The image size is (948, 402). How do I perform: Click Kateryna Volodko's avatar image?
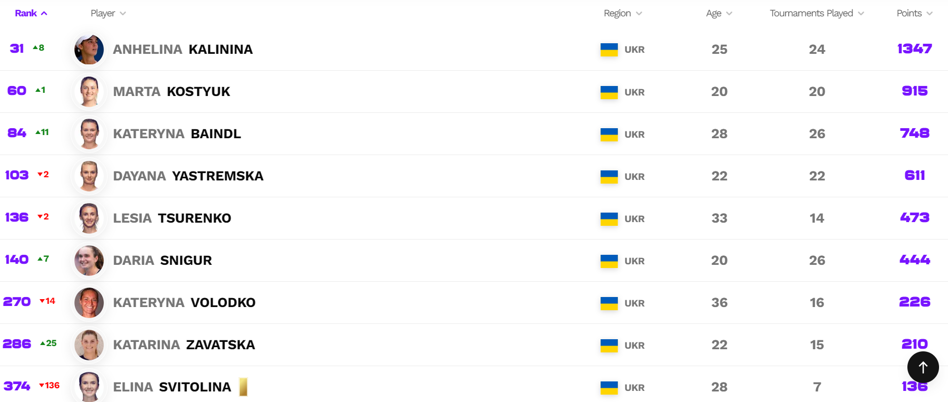[89, 303]
